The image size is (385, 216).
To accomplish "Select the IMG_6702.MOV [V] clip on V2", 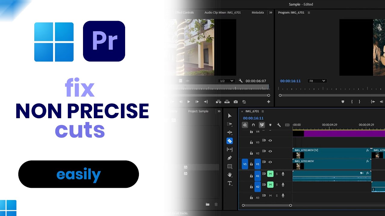I will 332,153.
